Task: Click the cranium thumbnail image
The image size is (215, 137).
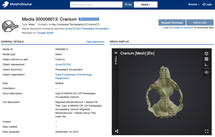Action: coord(10,26)
